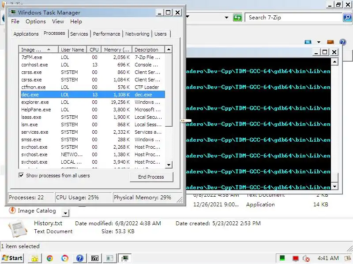Click the process list scrollbar thumb
This screenshot has height=264, width=353.
pos(169,90)
